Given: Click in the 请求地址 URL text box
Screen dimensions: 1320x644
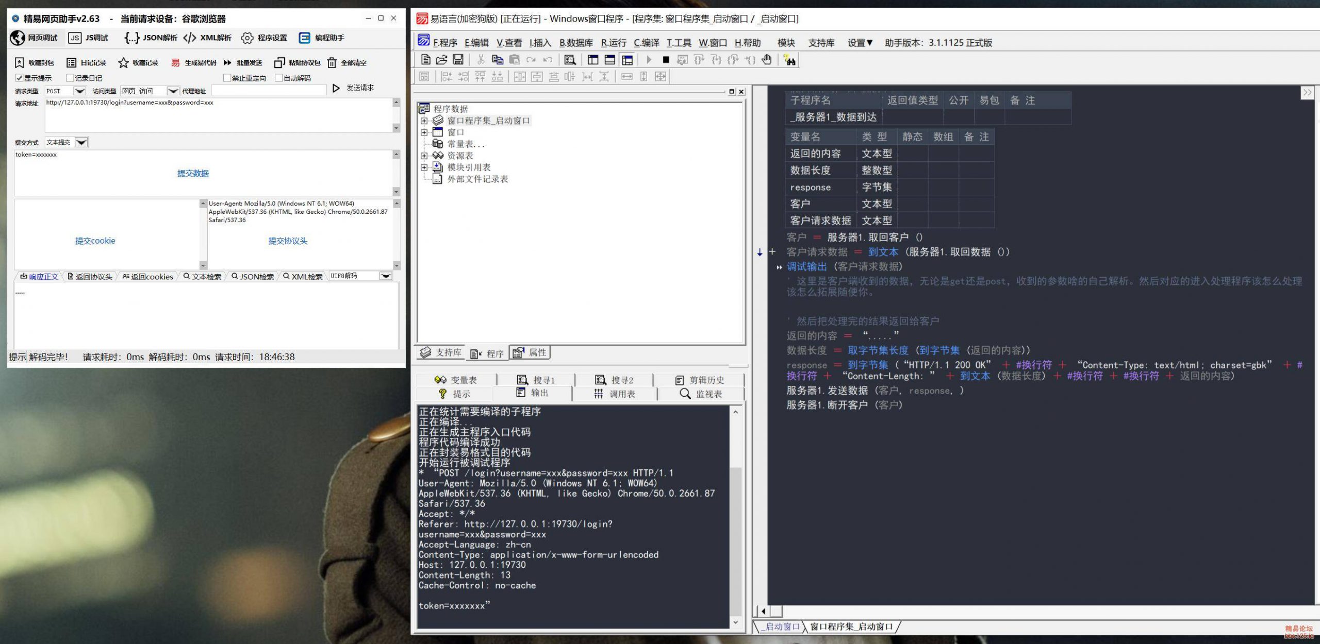Looking at the screenshot, I should tap(219, 115).
